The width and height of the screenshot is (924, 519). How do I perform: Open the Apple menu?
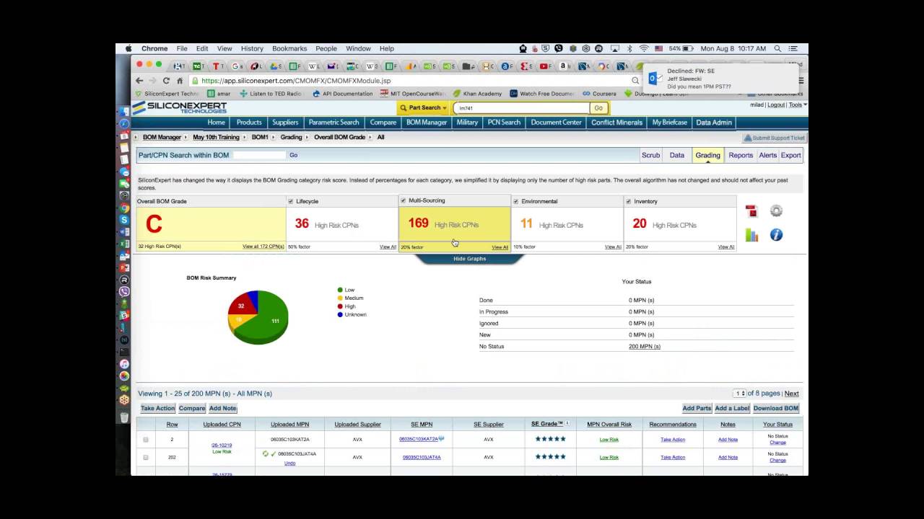[x=128, y=48]
